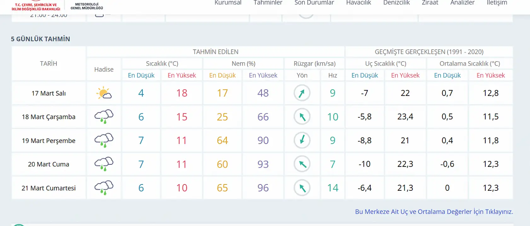Click the 'TAHMİN EDİLEN' header
Screen dimensions: 530x226
tap(216, 52)
